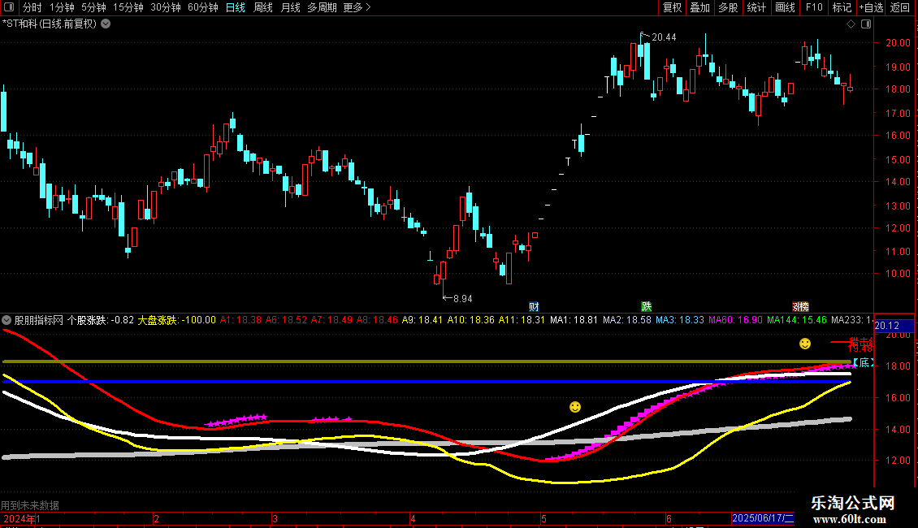The width and height of the screenshot is (918, 528).
Task: Expand the 更多 periods menu
Action: pyautogui.click(x=357, y=7)
